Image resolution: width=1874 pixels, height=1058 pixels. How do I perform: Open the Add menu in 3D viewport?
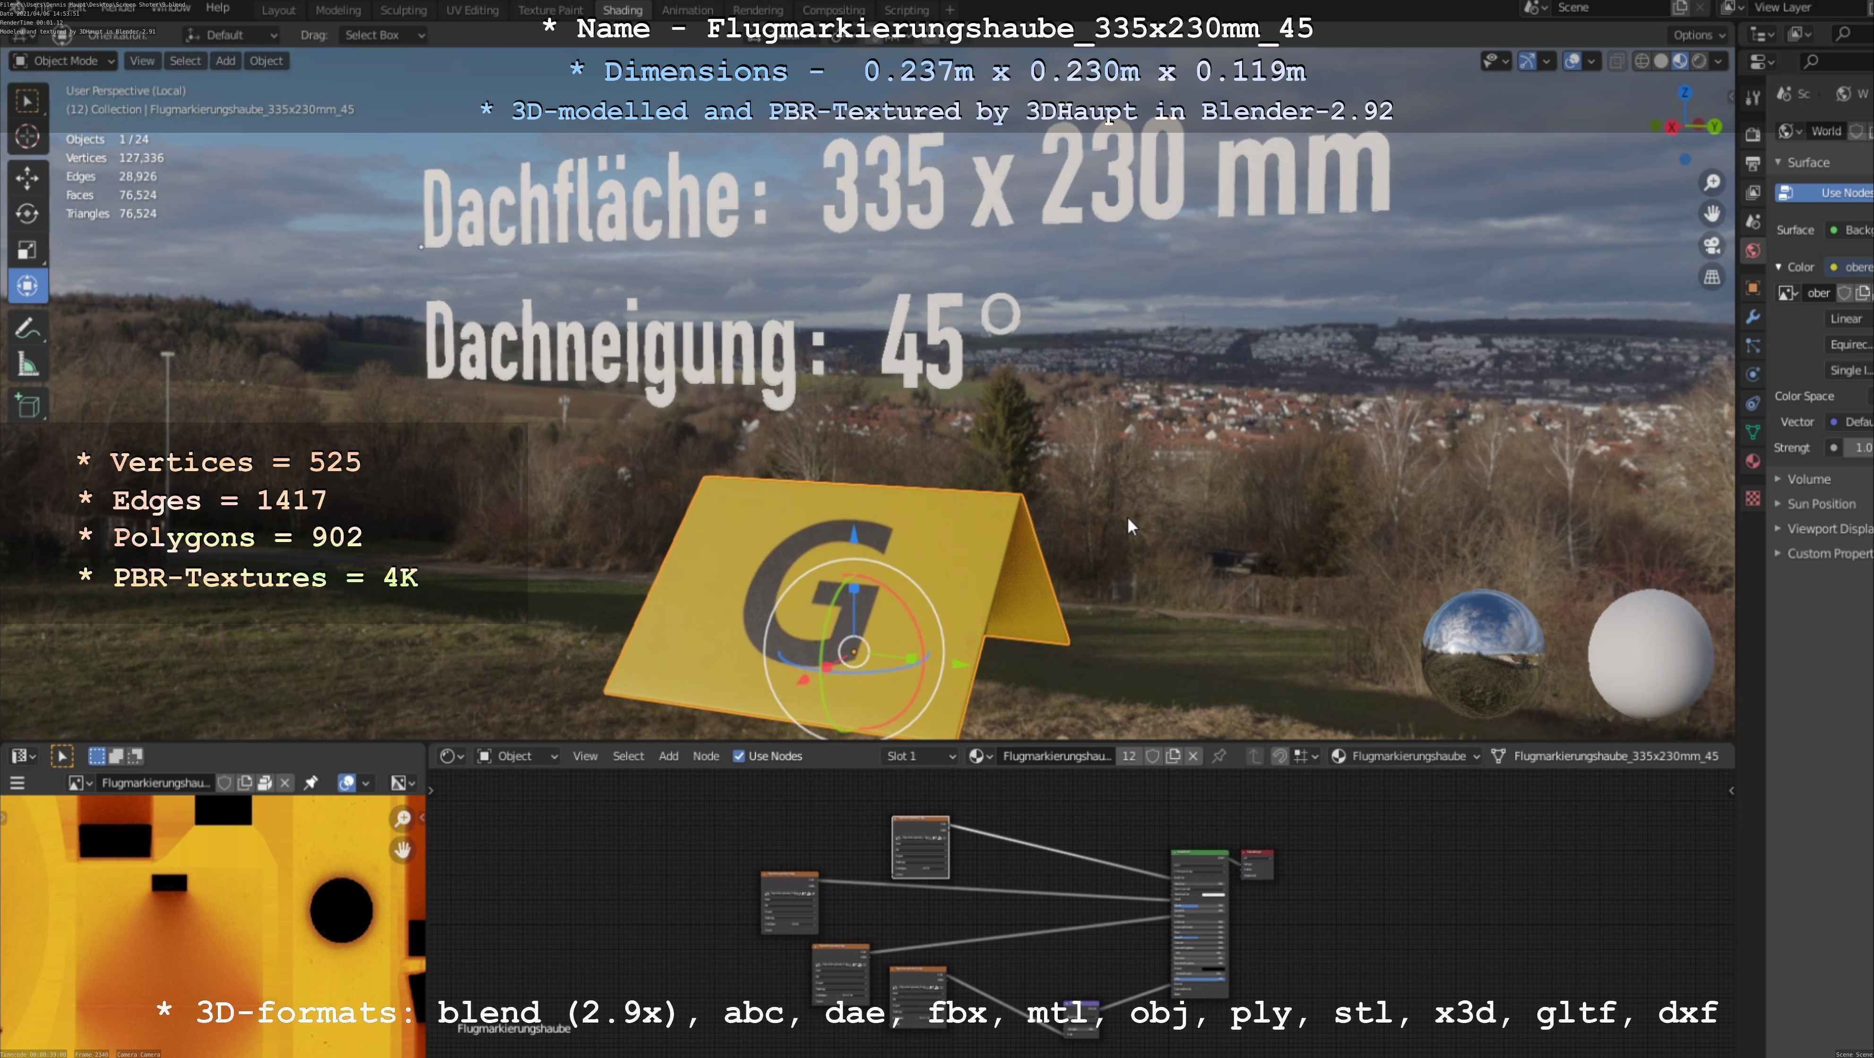pos(225,61)
